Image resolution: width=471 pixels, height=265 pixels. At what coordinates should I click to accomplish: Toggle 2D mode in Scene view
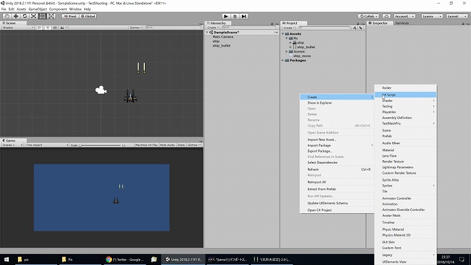pos(39,27)
